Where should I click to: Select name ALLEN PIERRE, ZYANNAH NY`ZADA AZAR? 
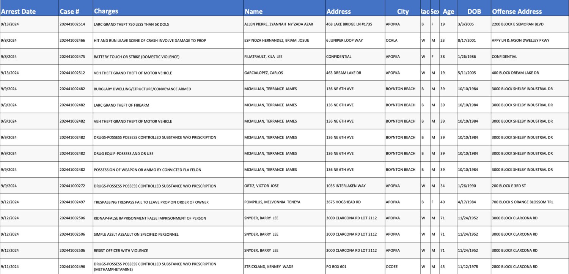pyautogui.click(x=284, y=24)
